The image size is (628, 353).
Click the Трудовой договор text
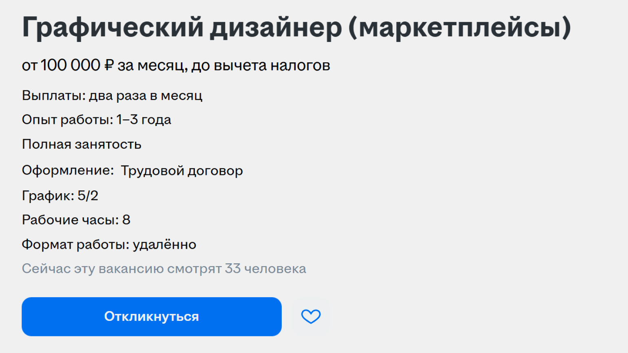(x=181, y=170)
